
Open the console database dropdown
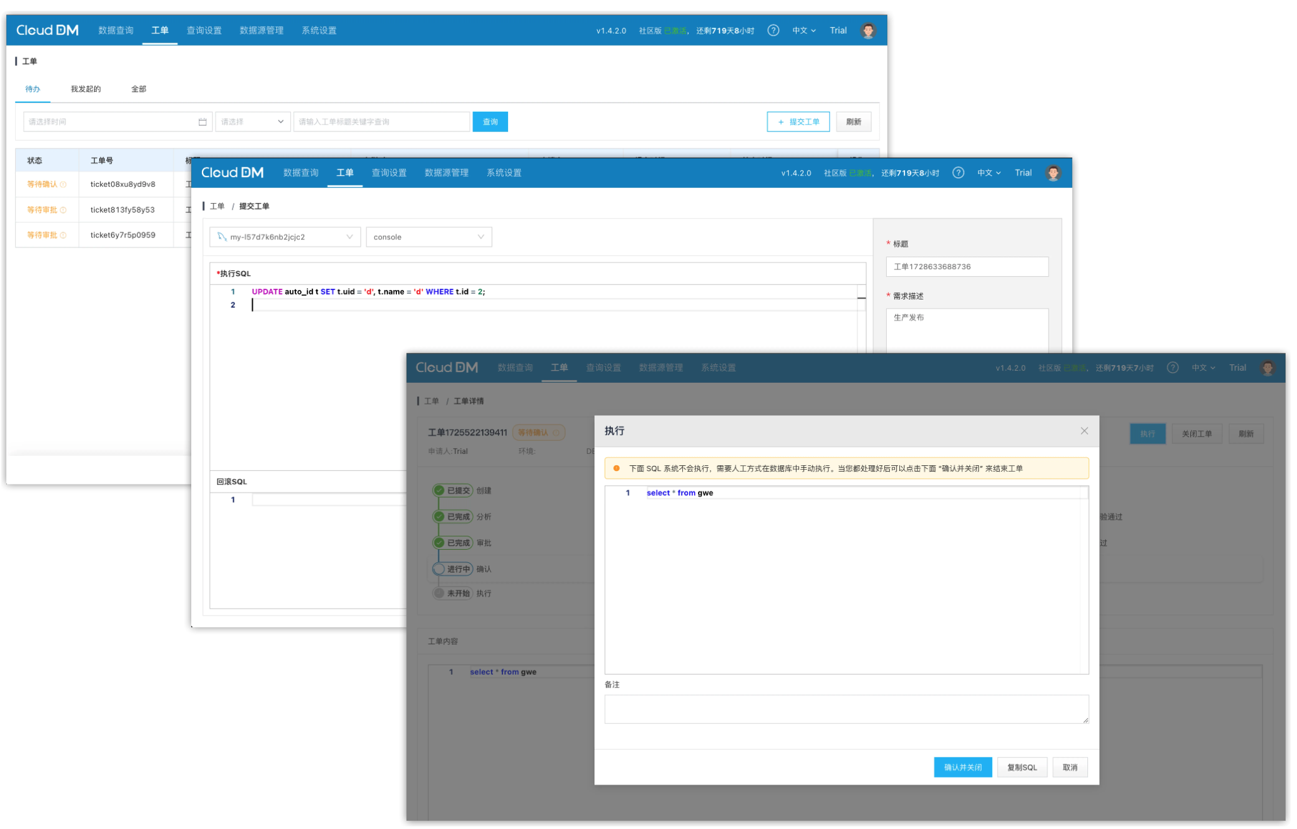(x=428, y=237)
